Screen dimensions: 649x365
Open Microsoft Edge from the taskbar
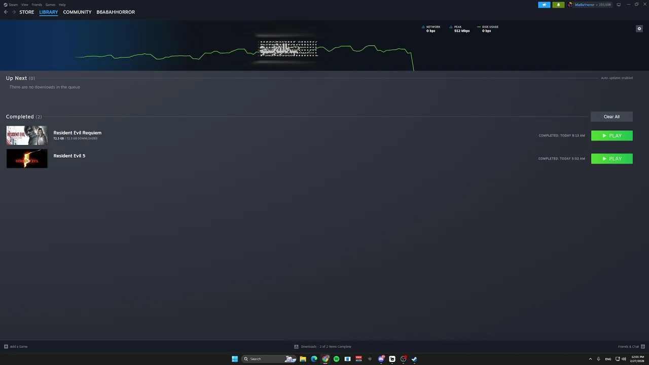pyautogui.click(x=314, y=359)
